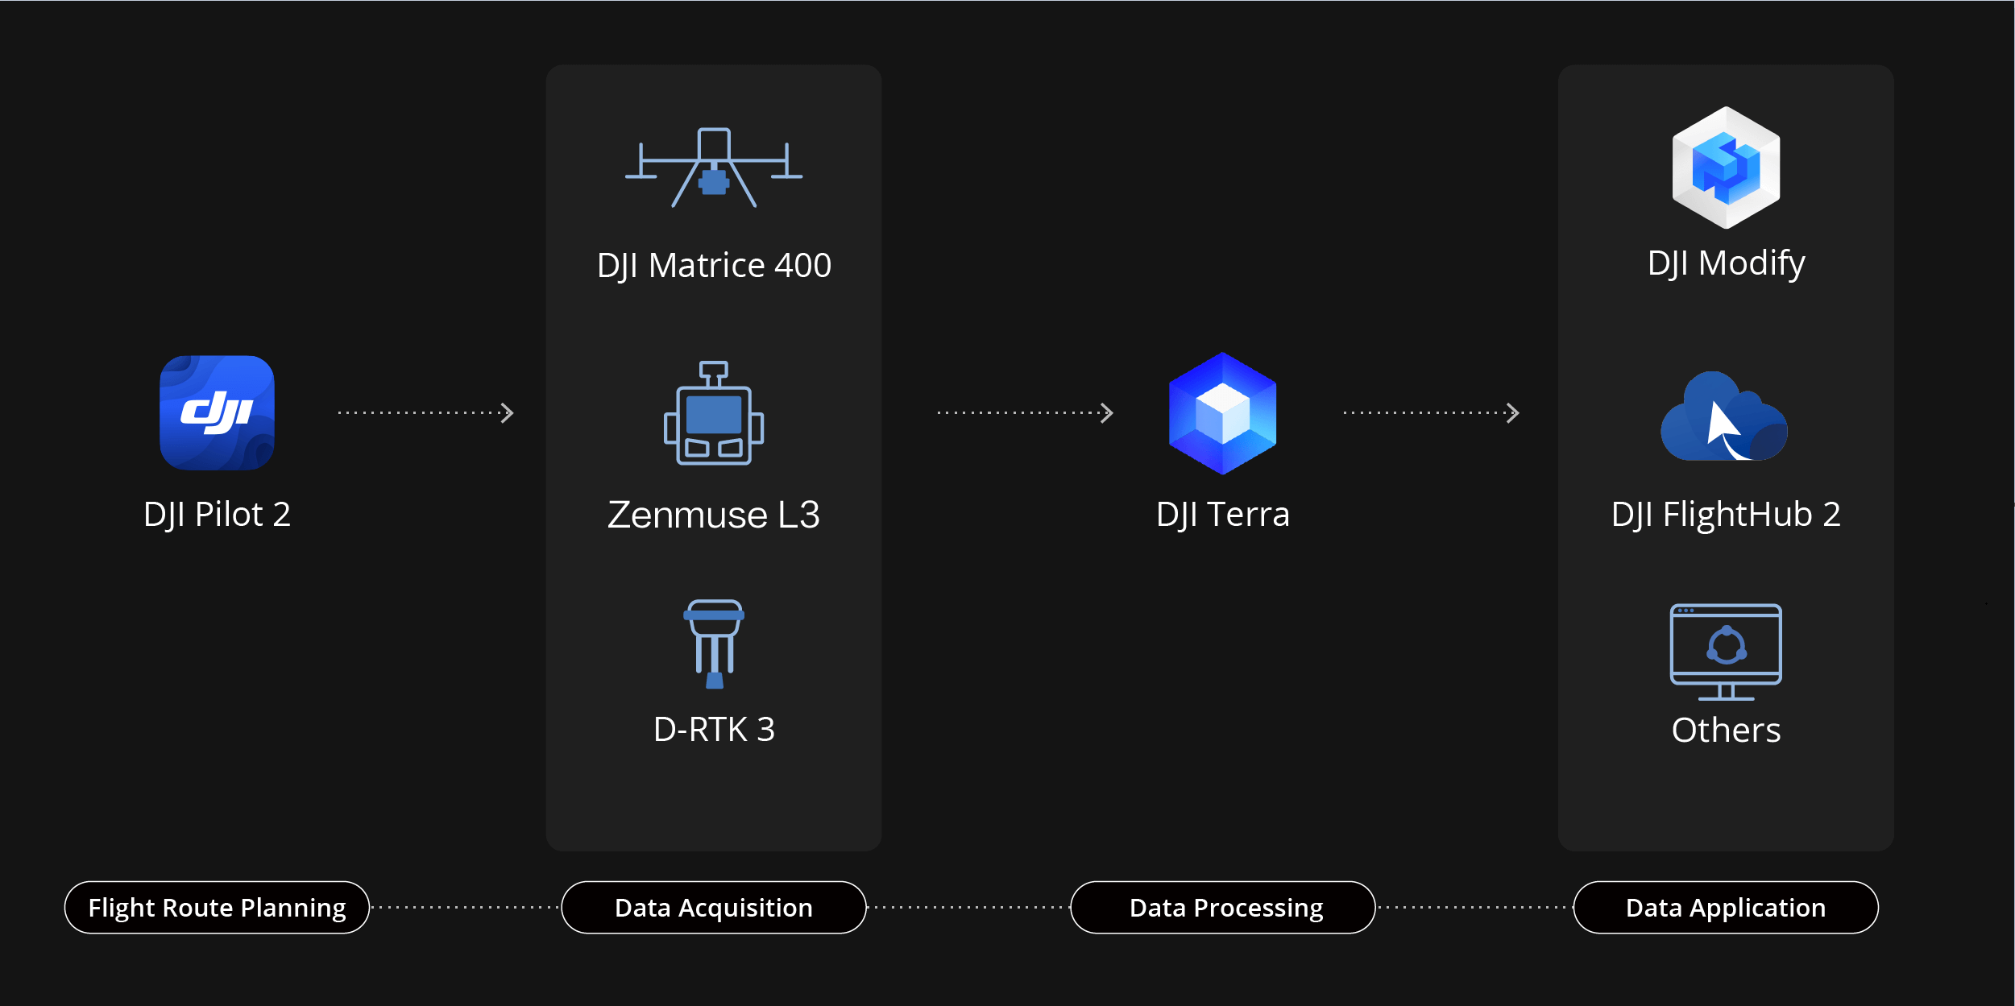Click the DJI Terra text label
Viewport: 2015px width, 1006px height.
[x=1222, y=514]
